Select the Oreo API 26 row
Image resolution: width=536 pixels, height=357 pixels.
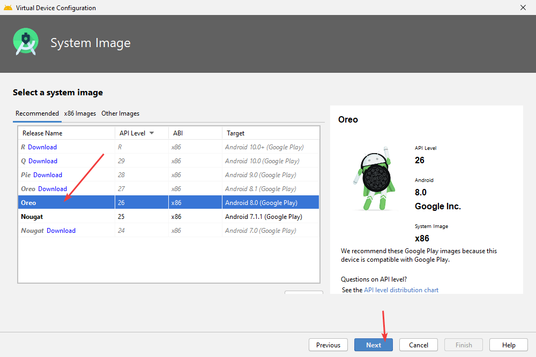(x=161, y=203)
